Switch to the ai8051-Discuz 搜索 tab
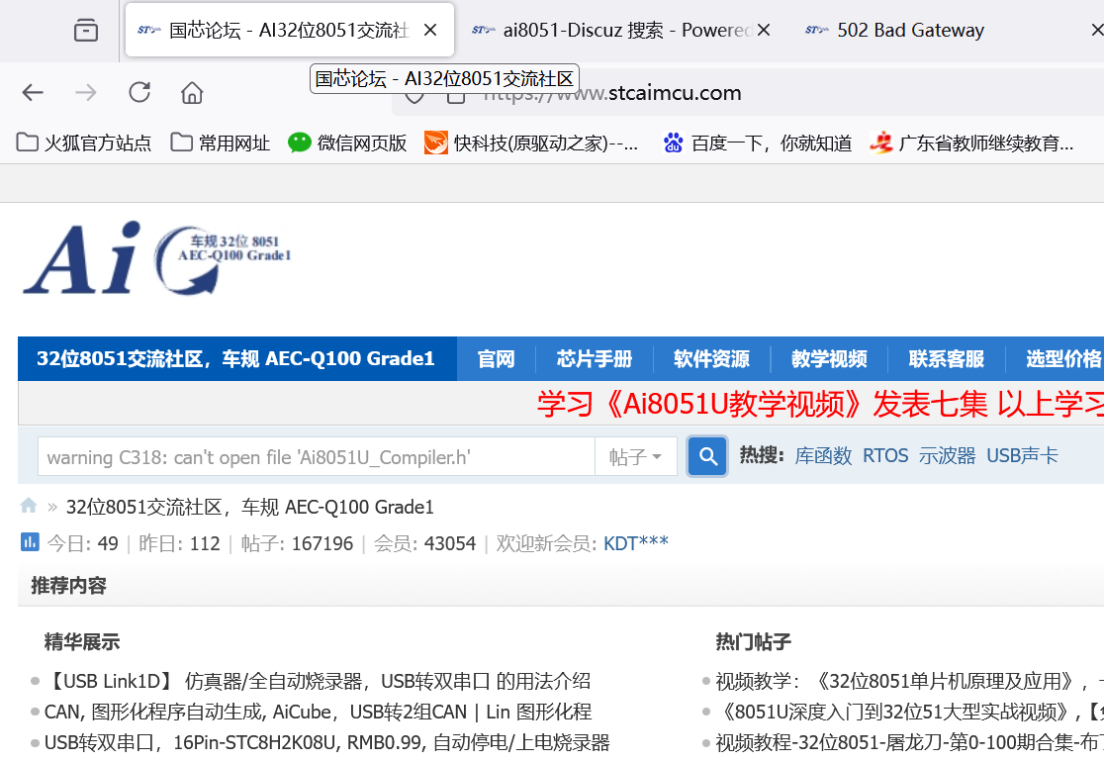The height and width of the screenshot is (763, 1104). pos(613,31)
